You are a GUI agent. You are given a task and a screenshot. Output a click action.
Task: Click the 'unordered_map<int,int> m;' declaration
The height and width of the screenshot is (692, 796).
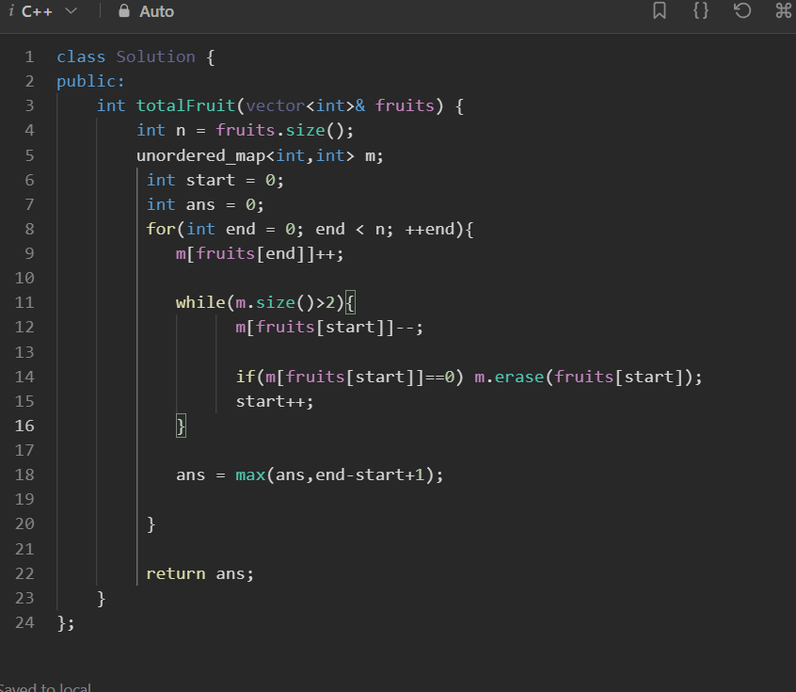tap(260, 155)
